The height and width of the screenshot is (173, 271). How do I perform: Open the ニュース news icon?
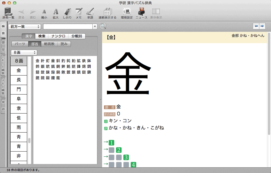[x=141, y=13]
